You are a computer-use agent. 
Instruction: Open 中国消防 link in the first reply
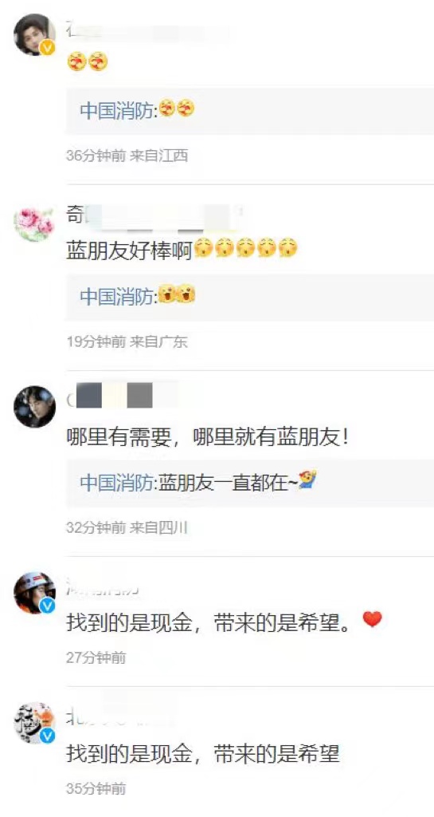pyautogui.click(x=117, y=110)
